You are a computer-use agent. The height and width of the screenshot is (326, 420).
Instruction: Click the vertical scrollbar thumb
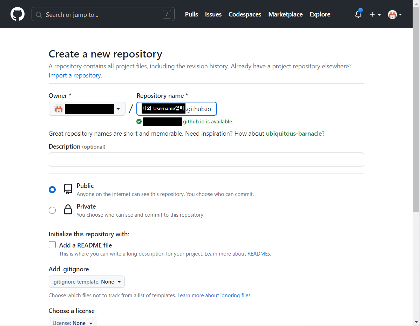pos(416,110)
